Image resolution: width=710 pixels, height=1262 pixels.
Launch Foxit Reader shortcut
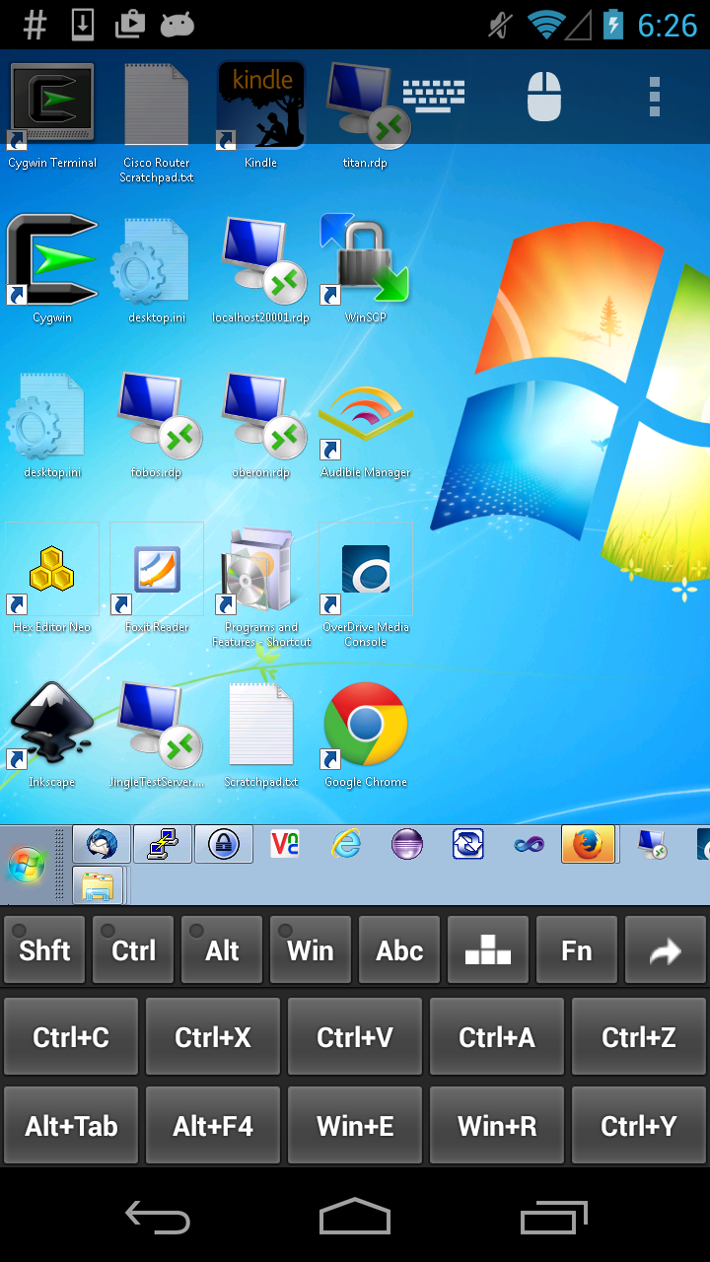pyautogui.click(x=157, y=579)
